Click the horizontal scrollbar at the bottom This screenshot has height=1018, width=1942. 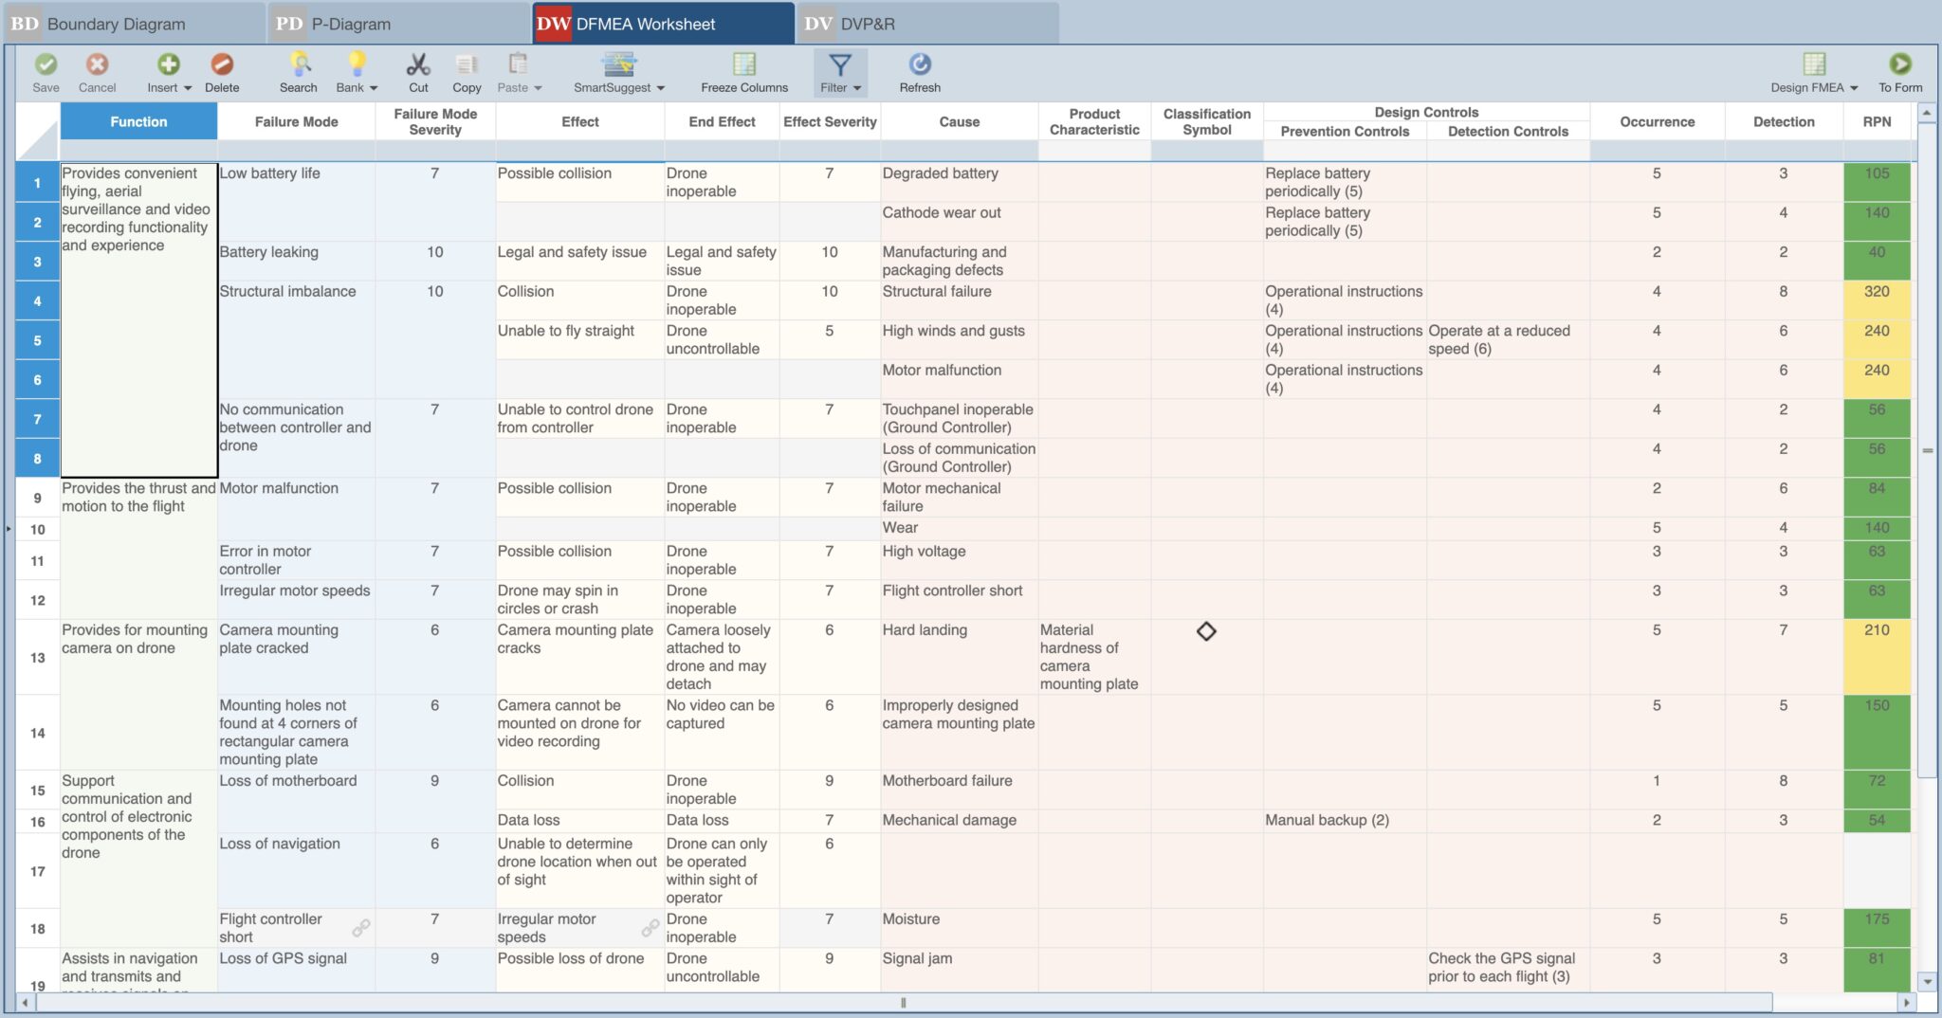[x=904, y=1003]
